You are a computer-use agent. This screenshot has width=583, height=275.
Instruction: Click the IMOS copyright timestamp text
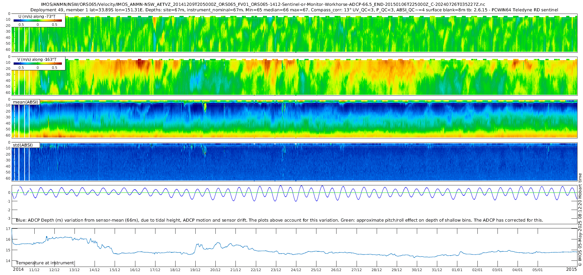pyautogui.click(x=580, y=220)
